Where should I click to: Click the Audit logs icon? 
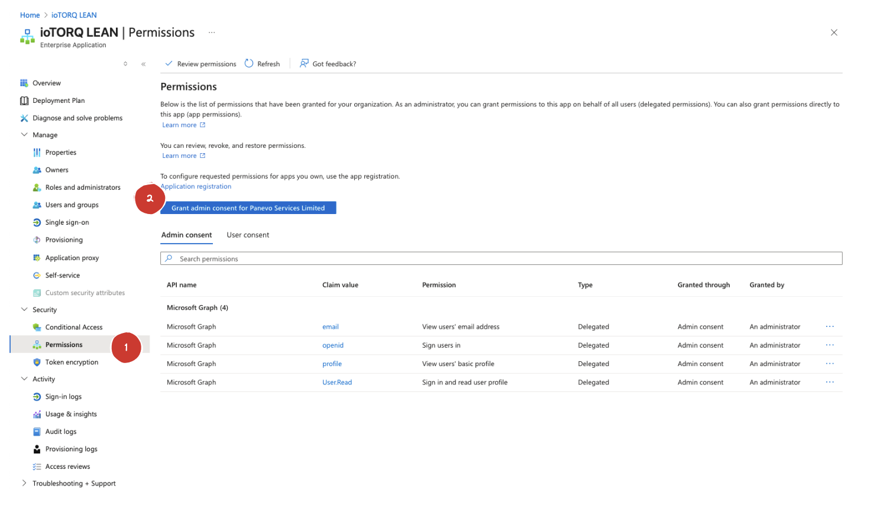pyautogui.click(x=37, y=432)
